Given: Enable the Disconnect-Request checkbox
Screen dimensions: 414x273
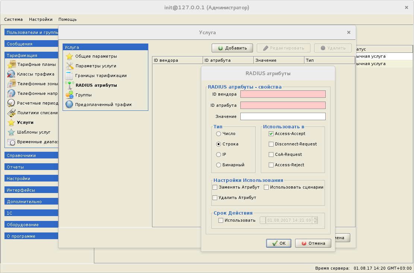Looking at the screenshot, I should 271,144.
